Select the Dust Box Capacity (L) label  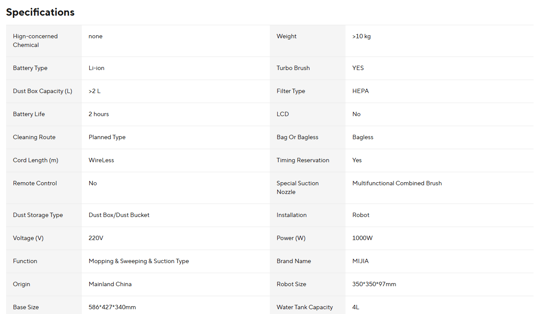pyautogui.click(x=43, y=91)
